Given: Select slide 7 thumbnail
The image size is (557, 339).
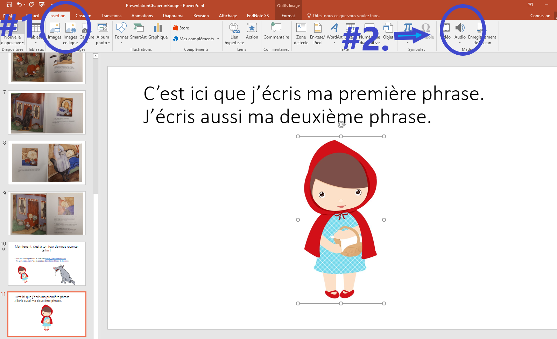Looking at the screenshot, I should tap(47, 112).
